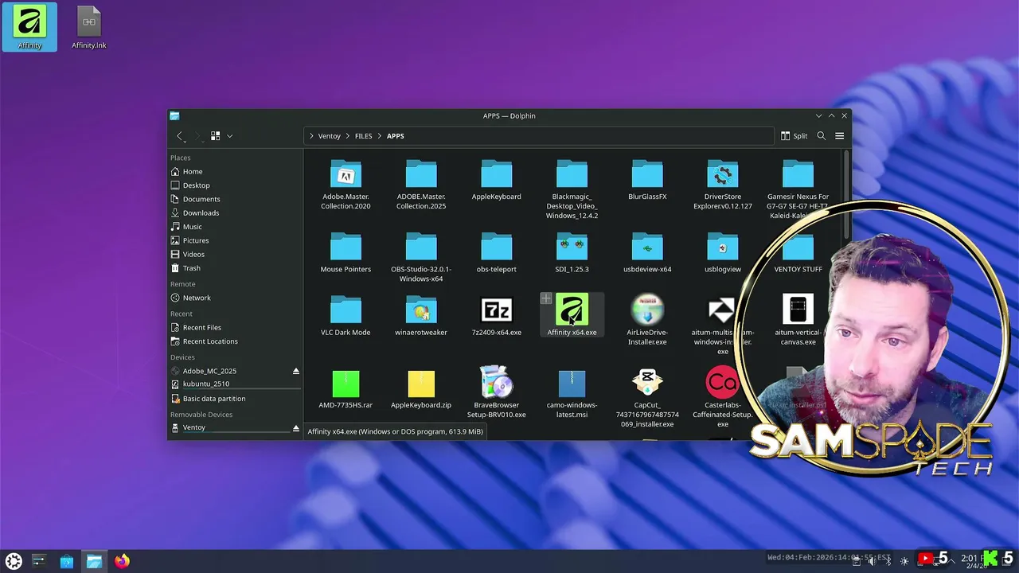Open System Settings from taskbar
The height and width of the screenshot is (573, 1019).
[x=39, y=561]
